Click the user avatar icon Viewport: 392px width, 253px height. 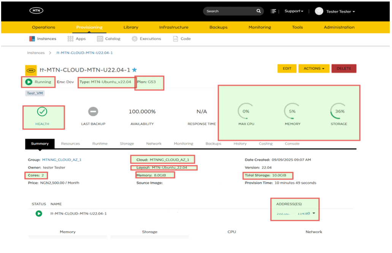[x=319, y=11]
